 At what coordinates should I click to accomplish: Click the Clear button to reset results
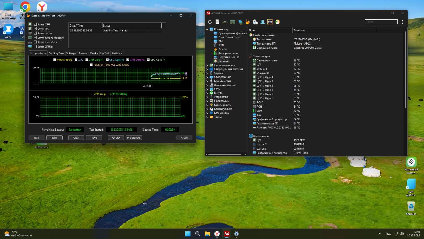click(x=76, y=137)
